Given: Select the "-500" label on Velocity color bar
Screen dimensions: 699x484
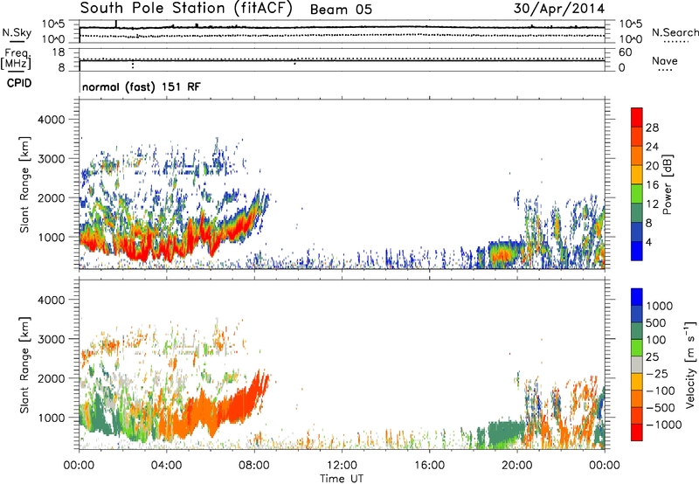Looking at the screenshot, I should point(660,407).
